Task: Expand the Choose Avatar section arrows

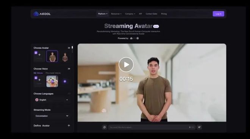Action: (x=69, y=48)
